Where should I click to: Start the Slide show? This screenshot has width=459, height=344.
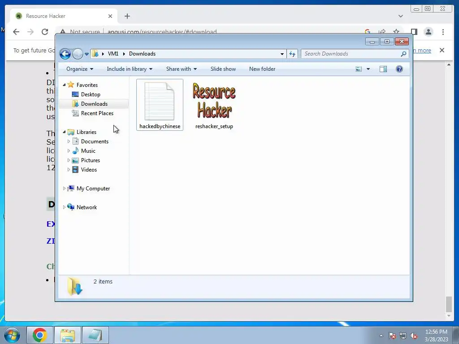pos(223,69)
